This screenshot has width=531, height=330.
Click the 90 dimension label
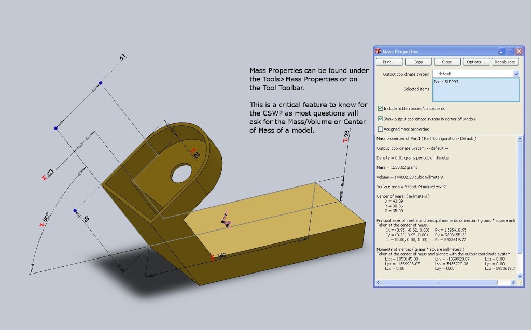86,218
